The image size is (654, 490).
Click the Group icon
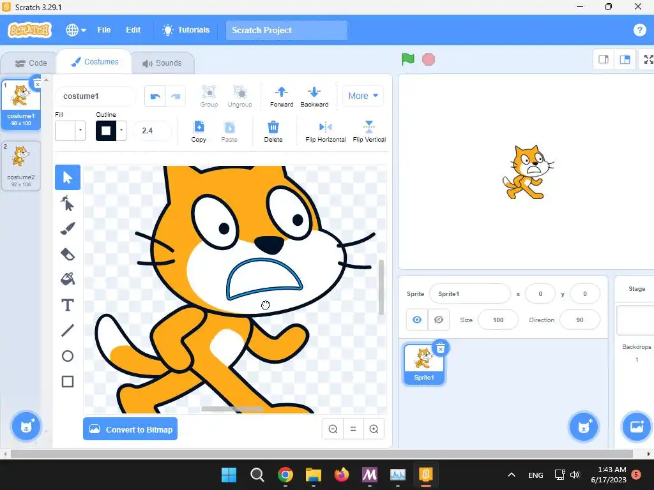tap(209, 96)
